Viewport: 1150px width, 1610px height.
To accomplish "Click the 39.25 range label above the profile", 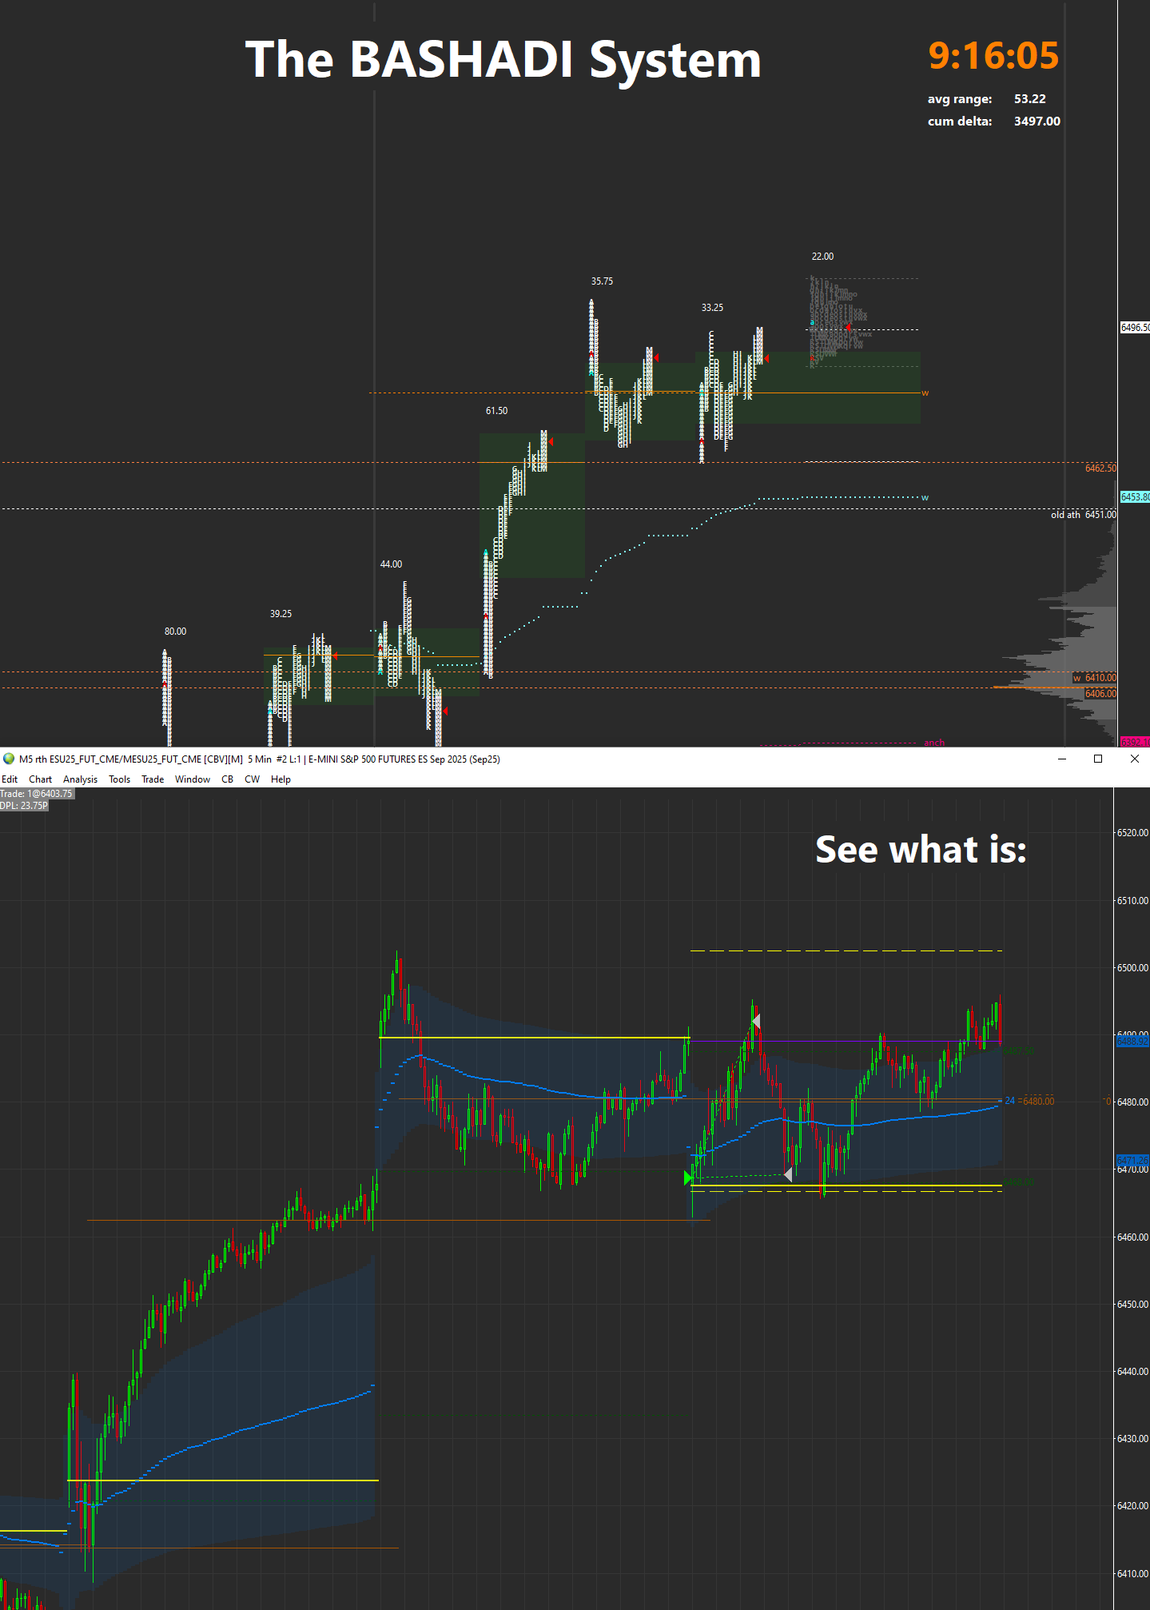I will tap(281, 614).
